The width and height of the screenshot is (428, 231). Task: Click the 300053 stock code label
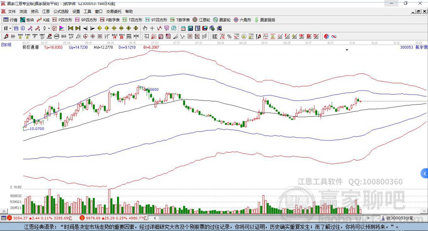point(407,48)
